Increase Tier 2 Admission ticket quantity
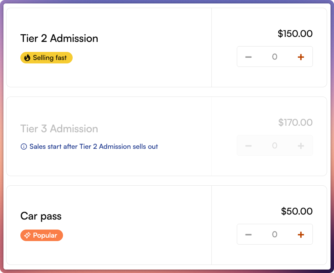The width and height of the screenshot is (334, 273). [301, 57]
